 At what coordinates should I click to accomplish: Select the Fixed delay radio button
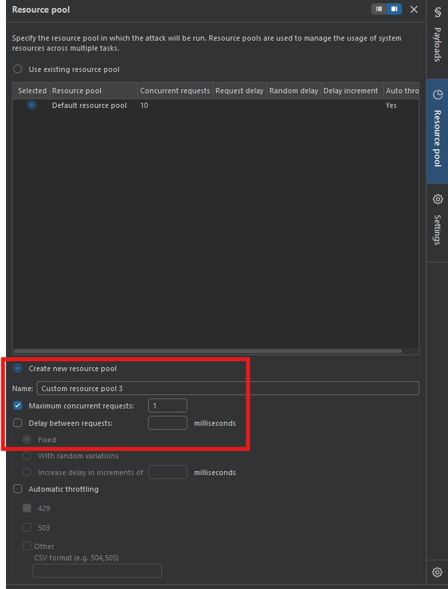[x=27, y=440]
